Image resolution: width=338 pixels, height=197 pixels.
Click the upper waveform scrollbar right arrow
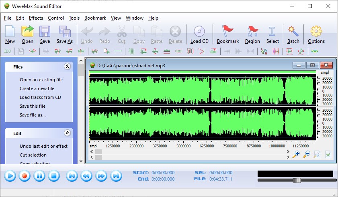click(x=288, y=151)
